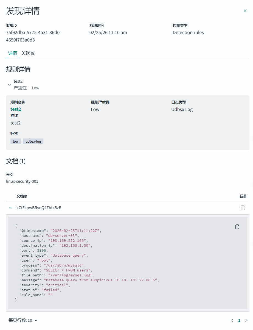Viewport: 253px width, 330px height.
Task: Click the document ID kCfFkpwBRvoQ4ZbtzBzB text
Action: click(39, 208)
